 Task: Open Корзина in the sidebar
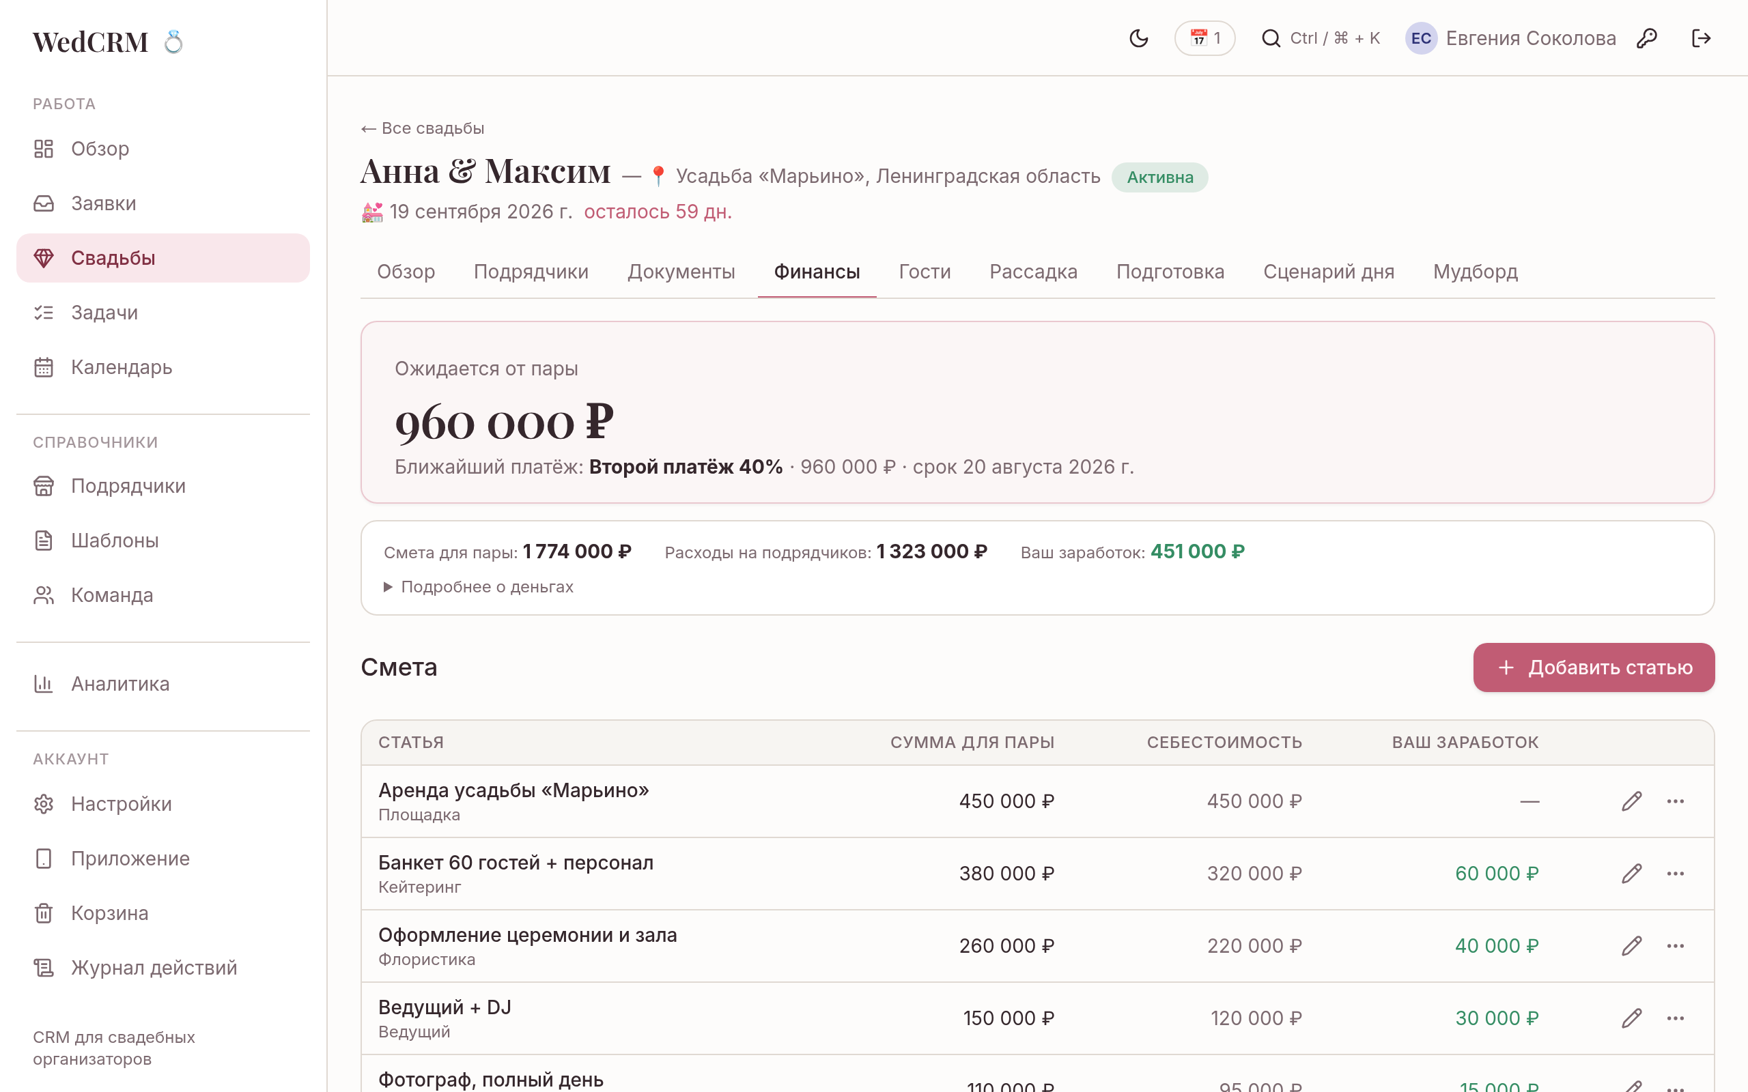[x=163, y=913]
